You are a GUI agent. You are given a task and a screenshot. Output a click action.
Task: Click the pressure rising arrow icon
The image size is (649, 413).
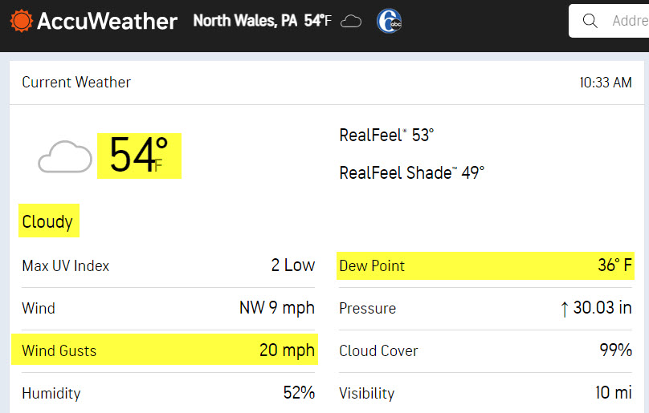(x=564, y=309)
